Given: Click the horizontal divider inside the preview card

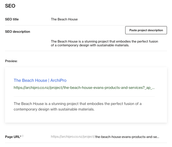Looking at the screenshot, I should click(x=84, y=96).
